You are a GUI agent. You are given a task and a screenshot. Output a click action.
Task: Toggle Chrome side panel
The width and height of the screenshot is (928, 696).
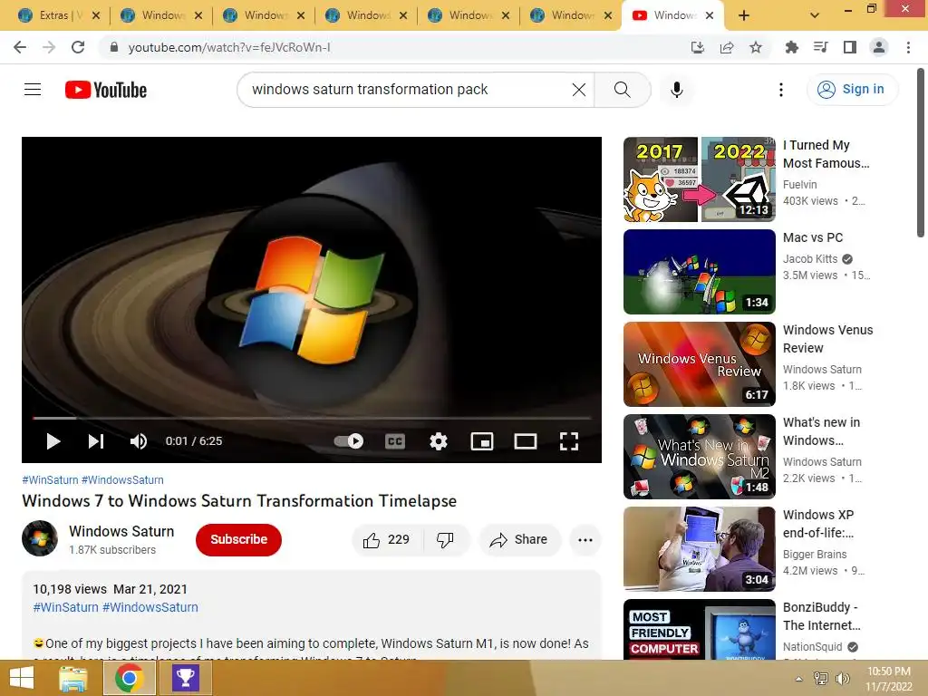pyautogui.click(x=850, y=47)
